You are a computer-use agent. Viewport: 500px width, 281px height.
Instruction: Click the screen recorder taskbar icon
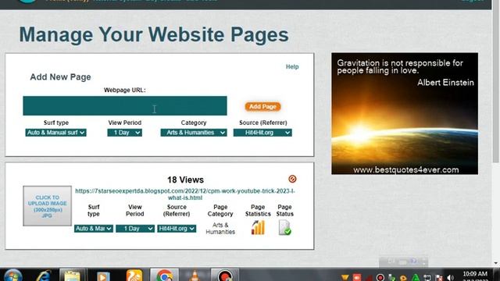pos(225,276)
